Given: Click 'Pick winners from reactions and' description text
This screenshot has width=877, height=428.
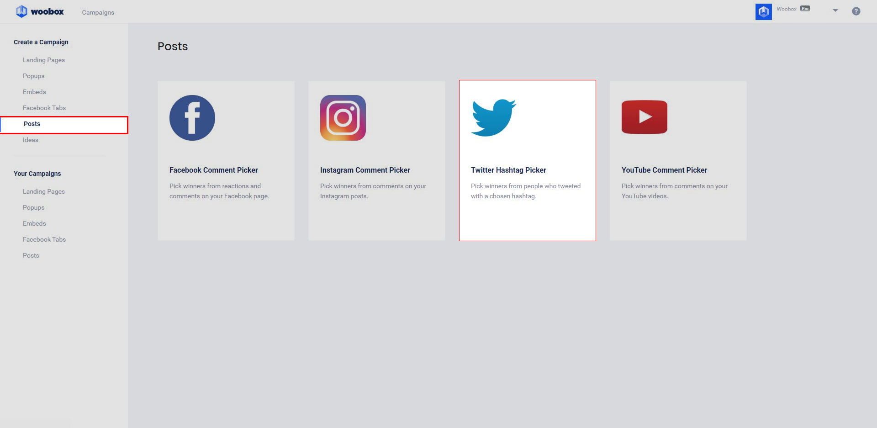Looking at the screenshot, I should (x=215, y=186).
